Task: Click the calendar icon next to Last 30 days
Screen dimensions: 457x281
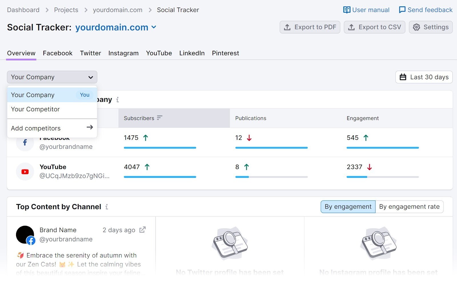Action: (x=403, y=77)
